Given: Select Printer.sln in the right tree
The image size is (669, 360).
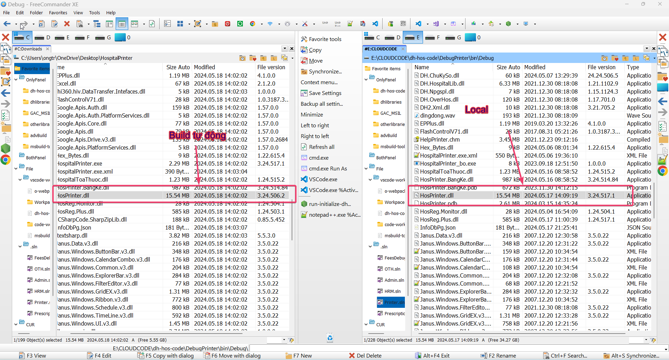Looking at the screenshot, I should (391, 302).
